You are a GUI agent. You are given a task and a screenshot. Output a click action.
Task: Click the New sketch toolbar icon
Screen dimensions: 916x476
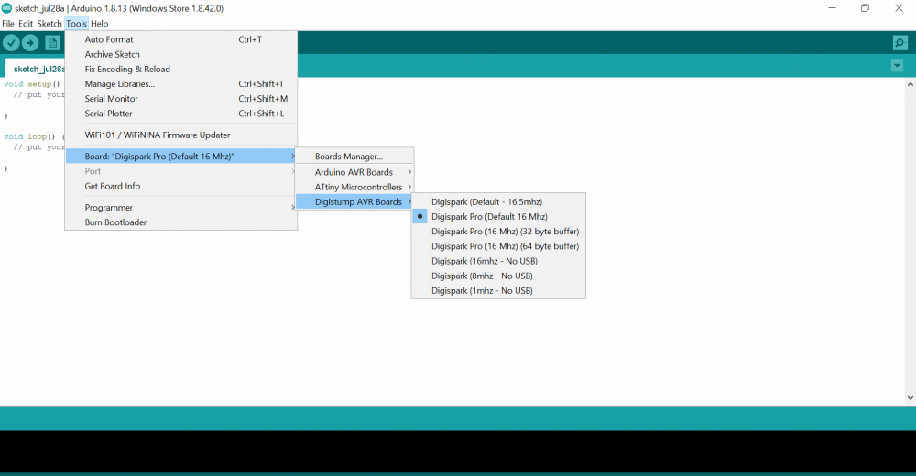pyautogui.click(x=52, y=43)
